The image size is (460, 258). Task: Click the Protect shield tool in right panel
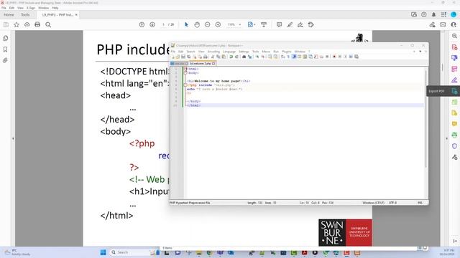coord(454,146)
